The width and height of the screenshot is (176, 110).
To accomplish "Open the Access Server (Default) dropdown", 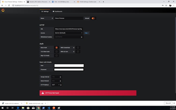I will click(x=69, y=33).
